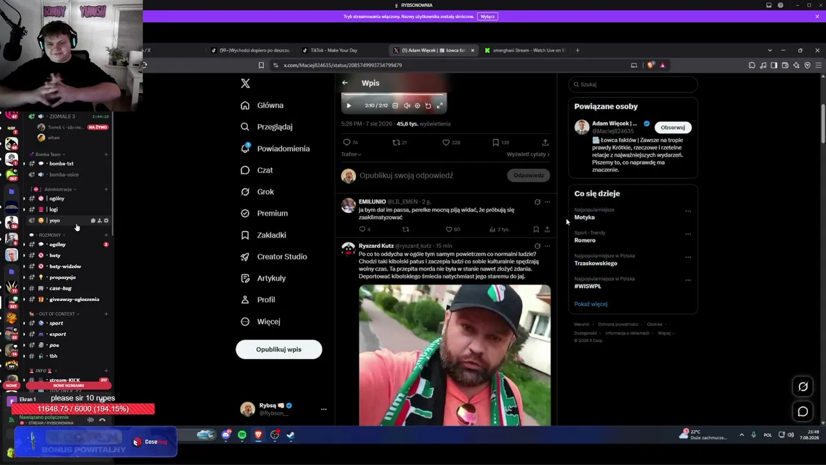The width and height of the screenshot is (826, 465).
Task: Click the Brave Shields icon
Action: (x=650, y=65)
